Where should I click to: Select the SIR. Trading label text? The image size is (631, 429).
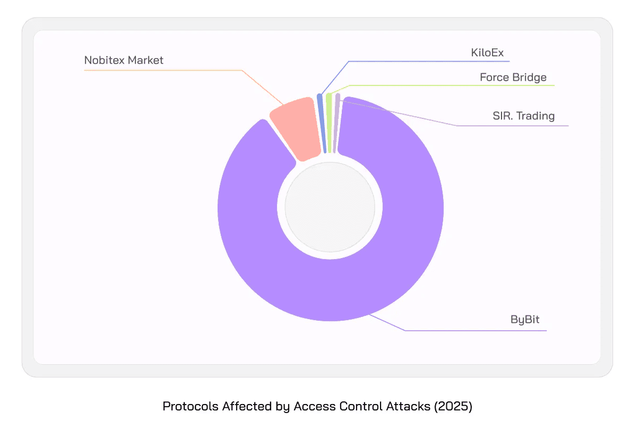pyautogui.click(x=523, y=116)
